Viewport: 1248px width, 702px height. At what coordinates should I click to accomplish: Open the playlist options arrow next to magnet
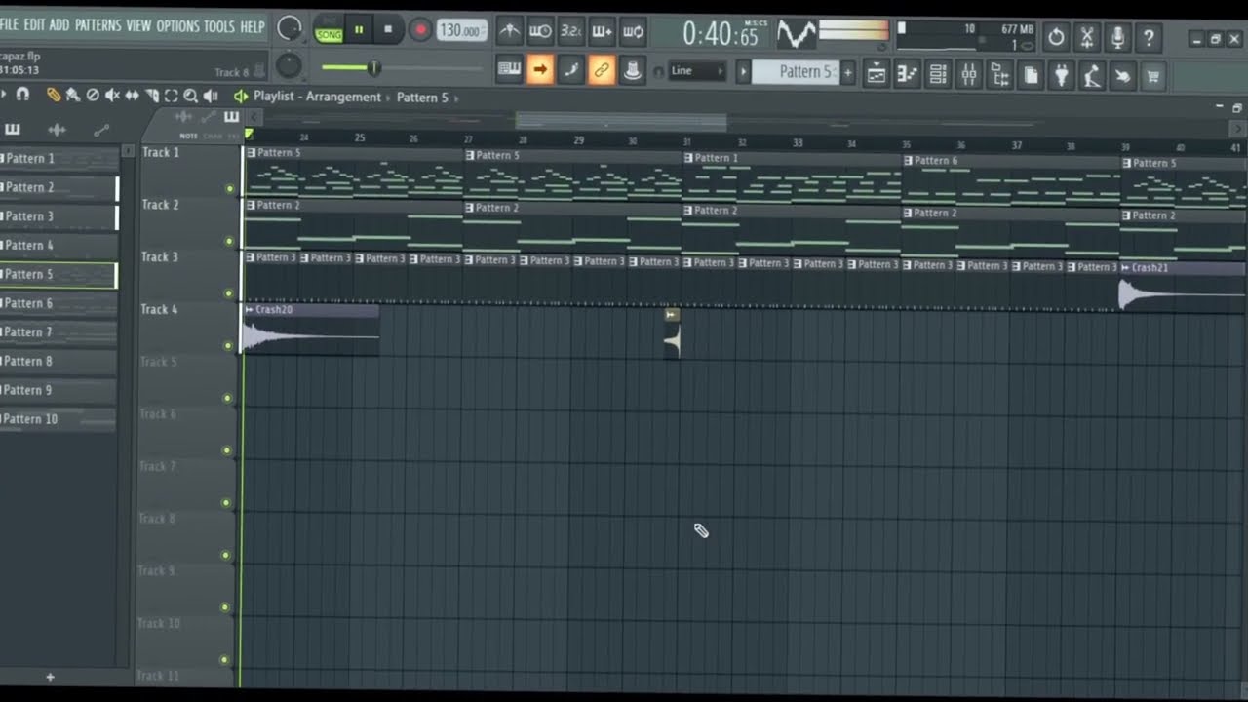[5, 95]
